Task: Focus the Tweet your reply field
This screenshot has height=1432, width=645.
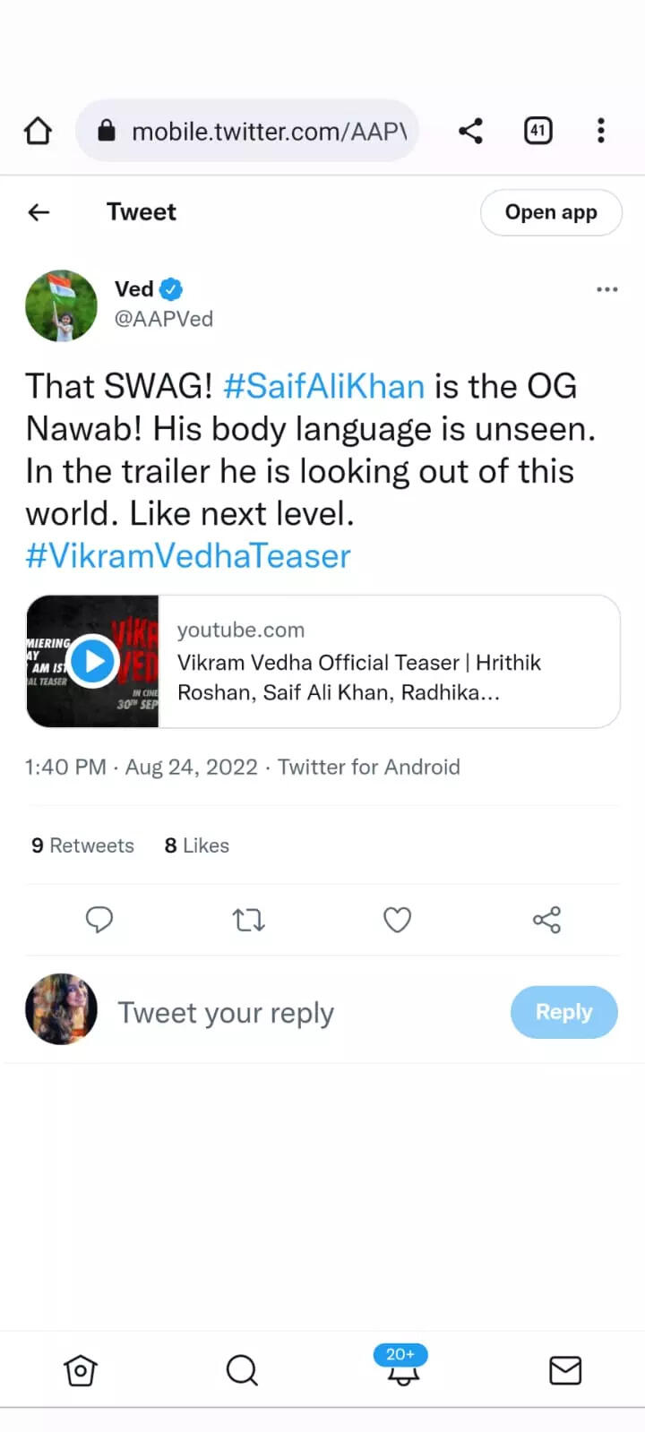Action: [x=226, y=1013]
